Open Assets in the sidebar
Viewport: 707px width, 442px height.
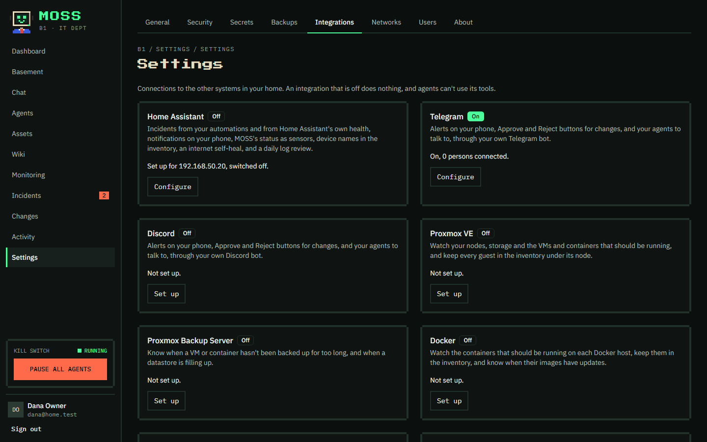(x=60, y=134)
